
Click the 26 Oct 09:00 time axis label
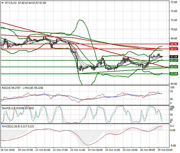pos(148,150)
